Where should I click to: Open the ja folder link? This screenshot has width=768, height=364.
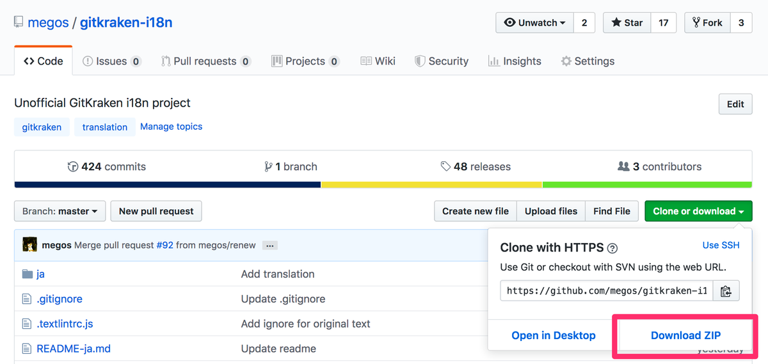tap(40, 274)
